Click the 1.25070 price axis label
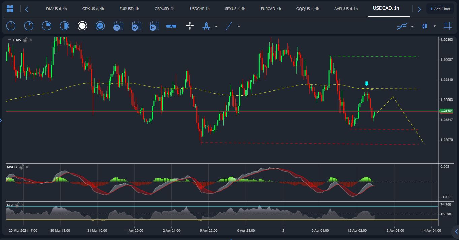This screenshot has height=240, width=459. pos(447,139)
